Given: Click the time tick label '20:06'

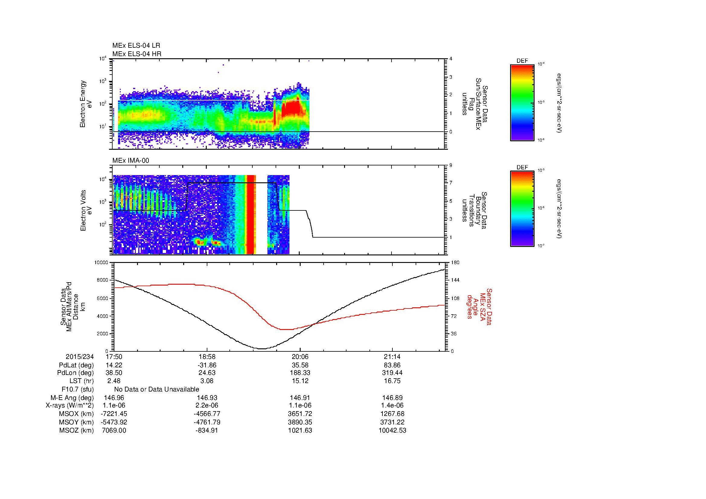Looking at the screenshot, I should 300,357.
